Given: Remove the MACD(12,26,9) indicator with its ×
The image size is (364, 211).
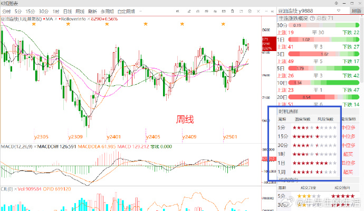Looking at the screenshot, I should 35,147.
